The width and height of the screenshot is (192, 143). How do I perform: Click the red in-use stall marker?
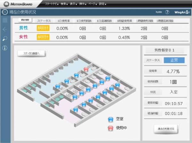[x=86, y=69]
